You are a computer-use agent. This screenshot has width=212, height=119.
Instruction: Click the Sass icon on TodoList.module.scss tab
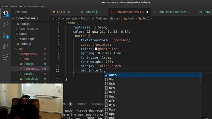pyautogui.click(x=155, y=12)
